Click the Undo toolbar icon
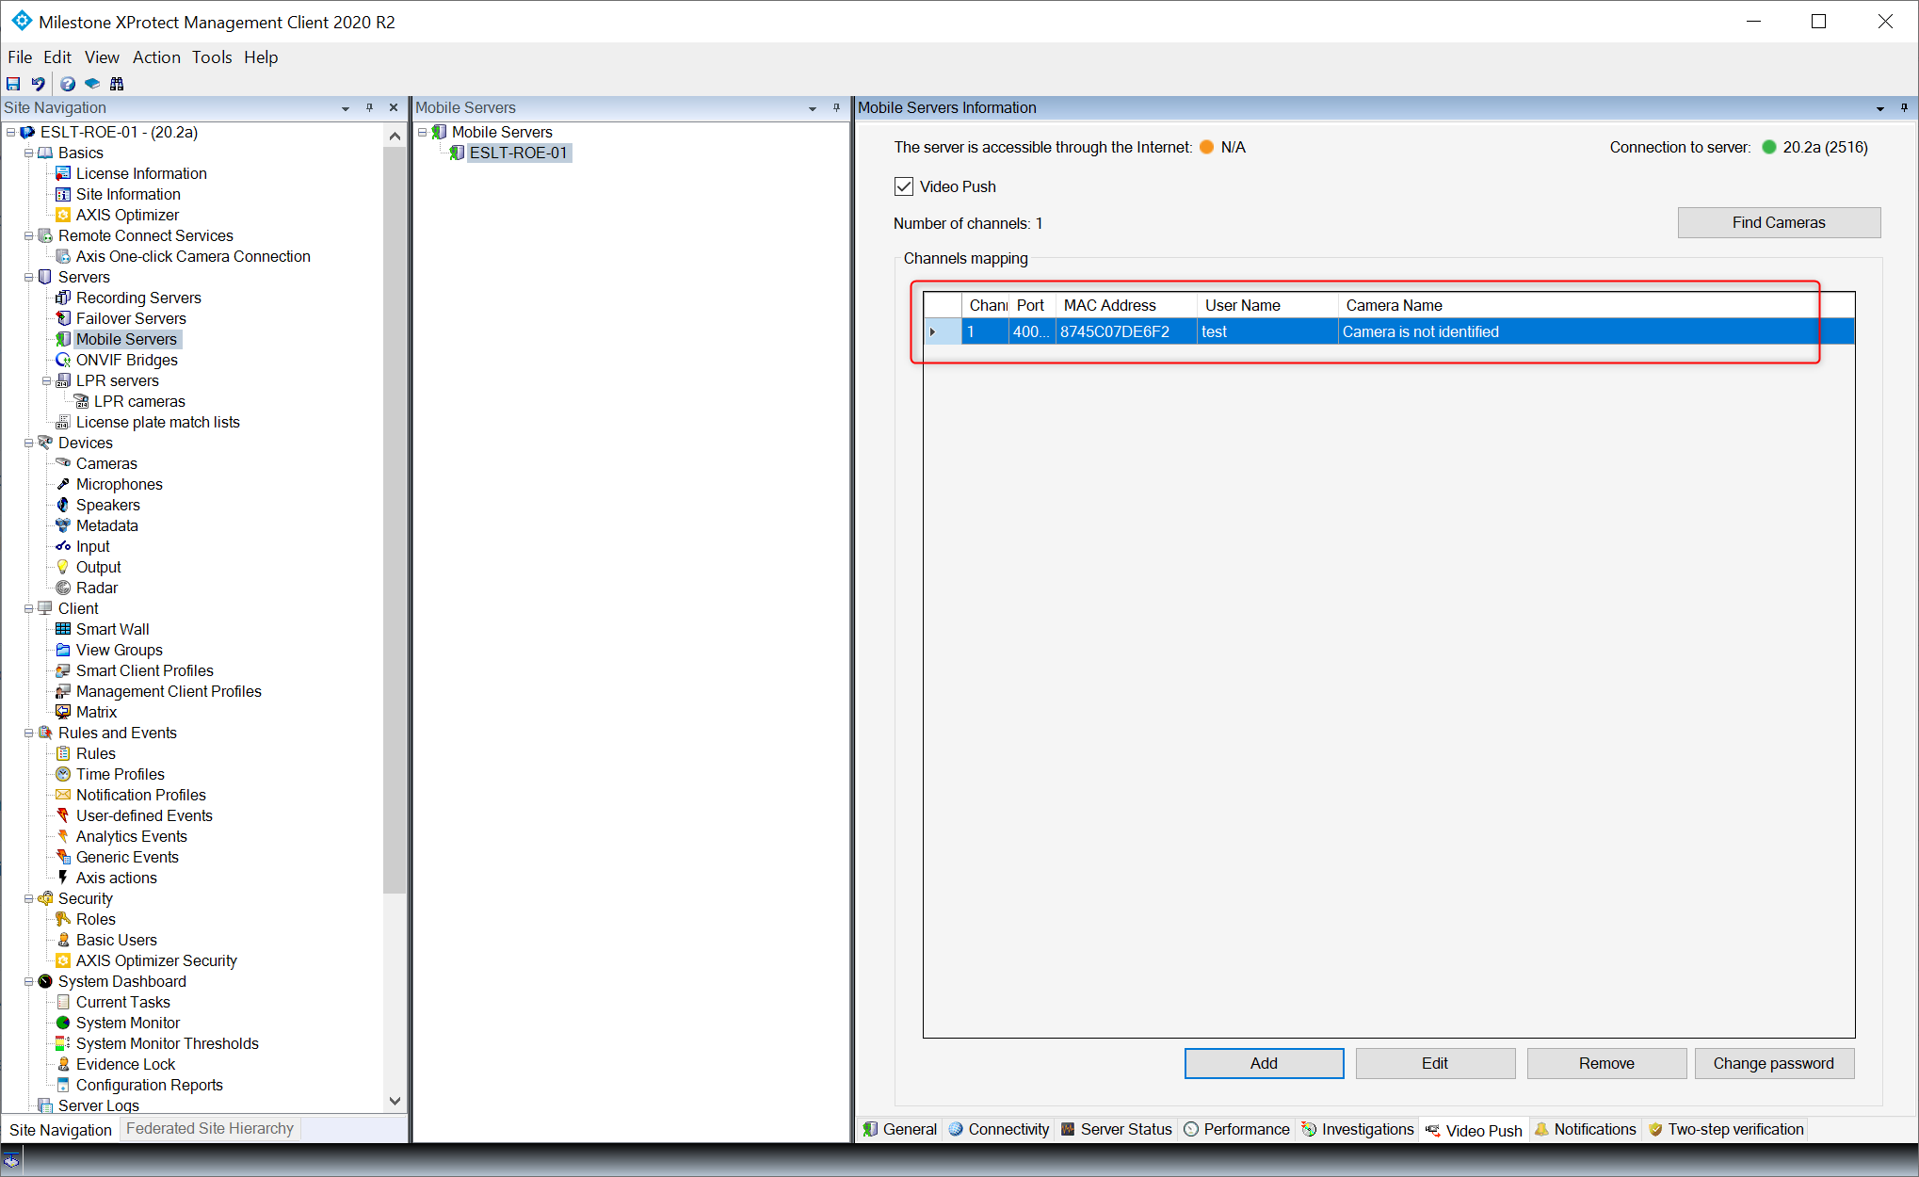Image resolution: width=1919 pixels, height=1177 pixels. (38, 84)
